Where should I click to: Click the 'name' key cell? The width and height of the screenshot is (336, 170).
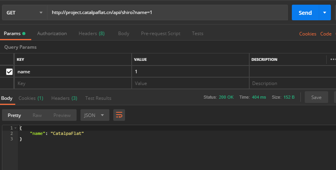(73, 72)
